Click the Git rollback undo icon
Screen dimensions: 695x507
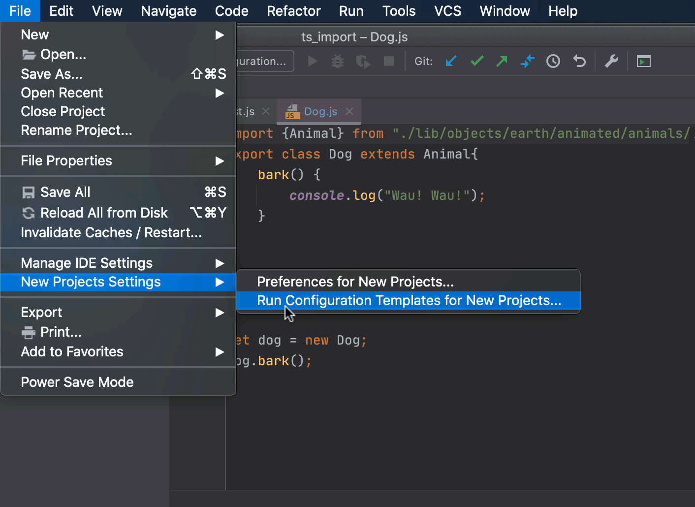579,61
